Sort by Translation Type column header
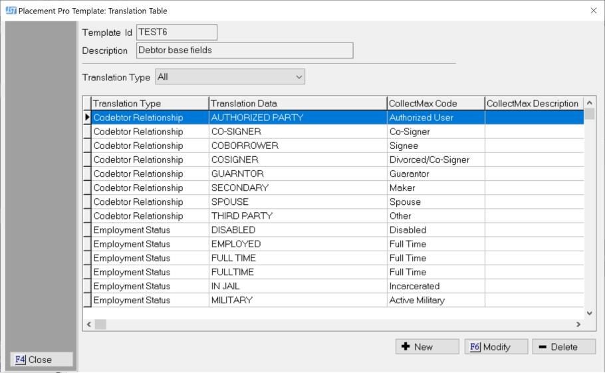Viewport: 605px width, 373px height. pos(149,104)
